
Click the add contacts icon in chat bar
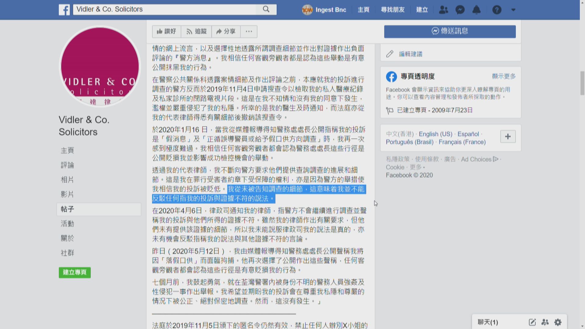pyautogui.click(x=545, y=322)
